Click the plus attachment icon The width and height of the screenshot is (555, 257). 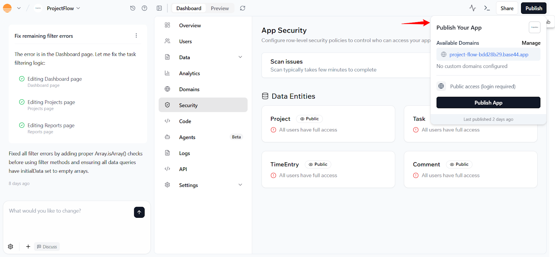click(28, 247)
